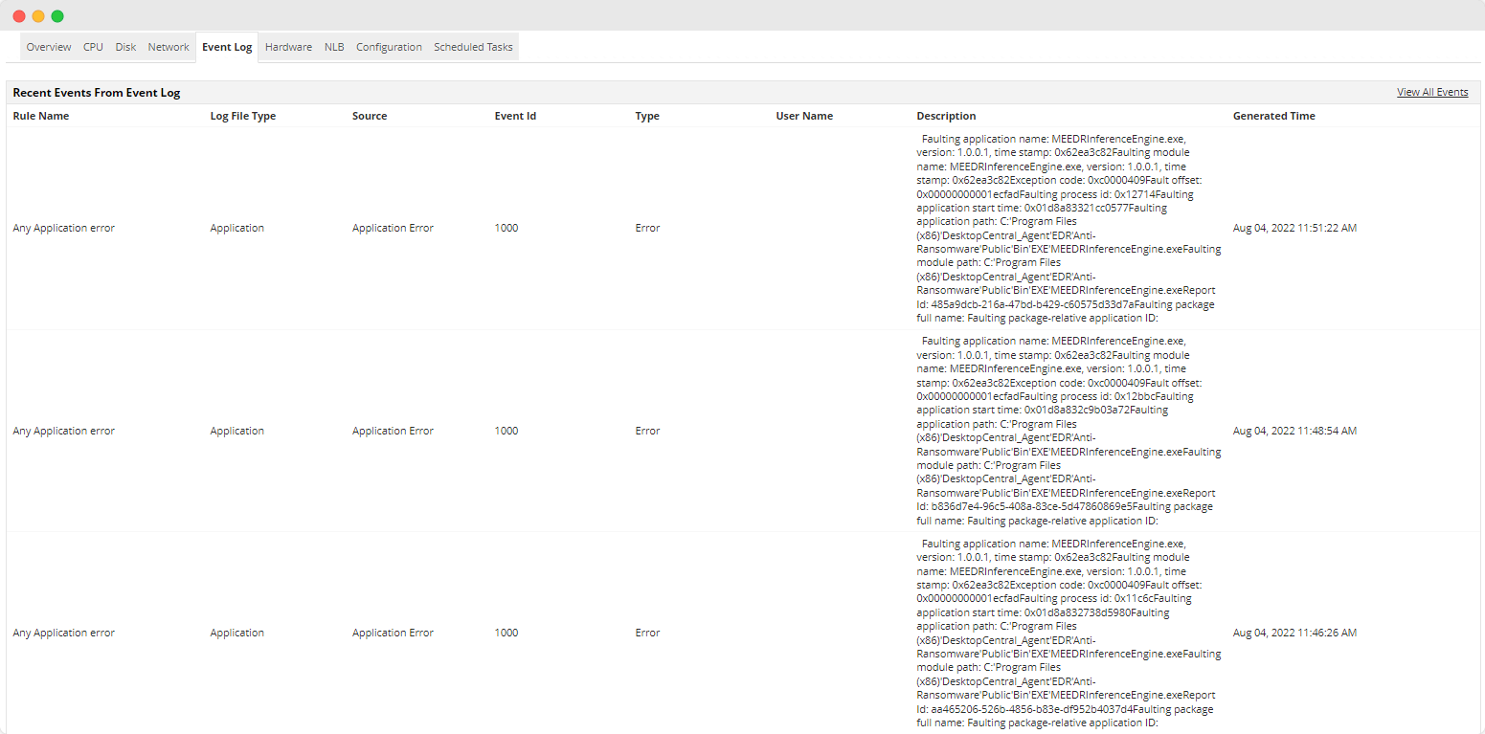
Task: Reselect the Event Log tab
Action: tap(227, 46)
